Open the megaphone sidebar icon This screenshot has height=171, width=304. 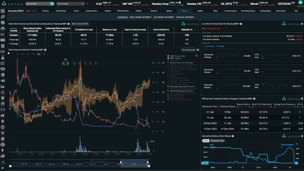3,80
